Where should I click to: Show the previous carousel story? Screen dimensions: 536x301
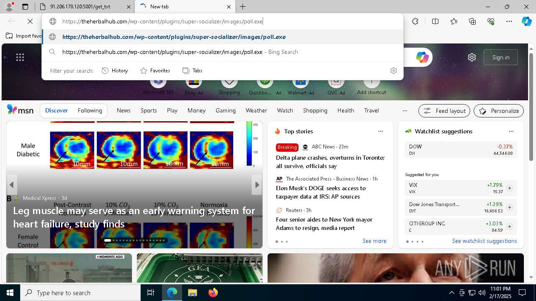(x=12, y=185)
